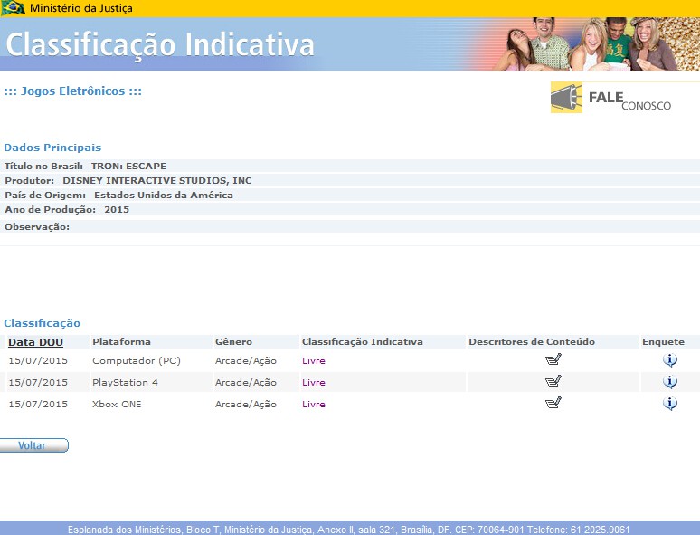Screen dimensions: 700x535
Task: Select production year value 2015
Action: (117, 210)
